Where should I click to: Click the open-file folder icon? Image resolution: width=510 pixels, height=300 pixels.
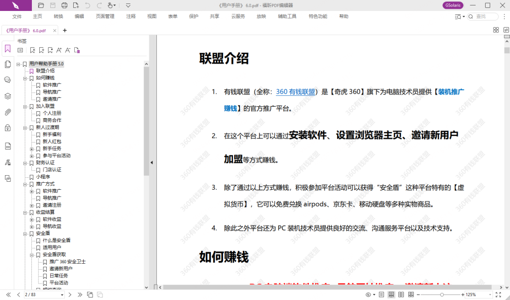click(41, 5)
